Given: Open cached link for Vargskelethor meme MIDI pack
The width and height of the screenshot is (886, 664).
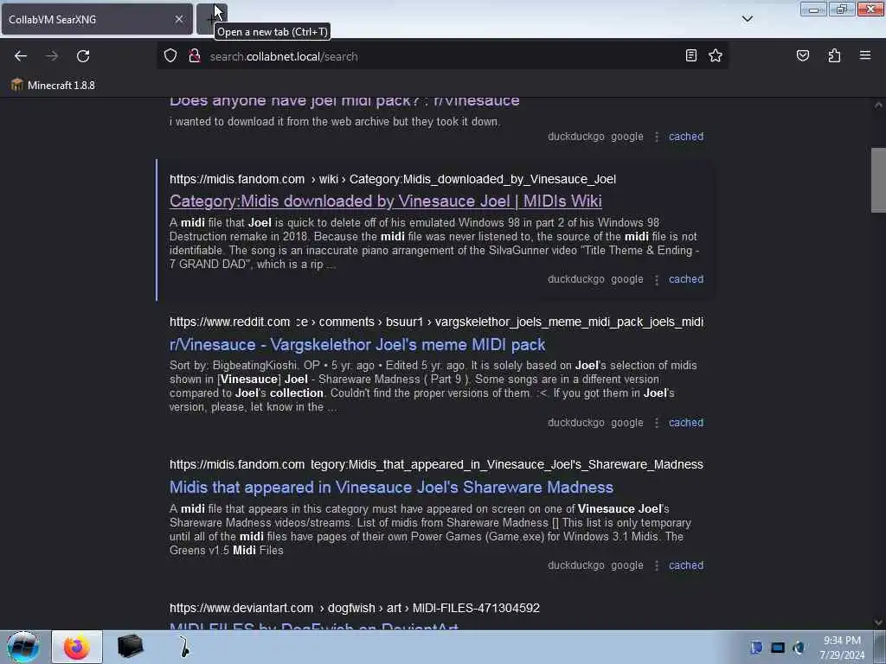Looking at the screenshot, I should tap(686, 423).
